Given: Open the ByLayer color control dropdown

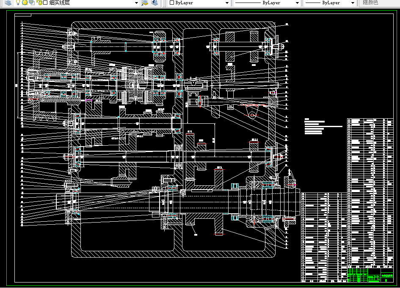Looking at the screenshot, I should (227, 3).
